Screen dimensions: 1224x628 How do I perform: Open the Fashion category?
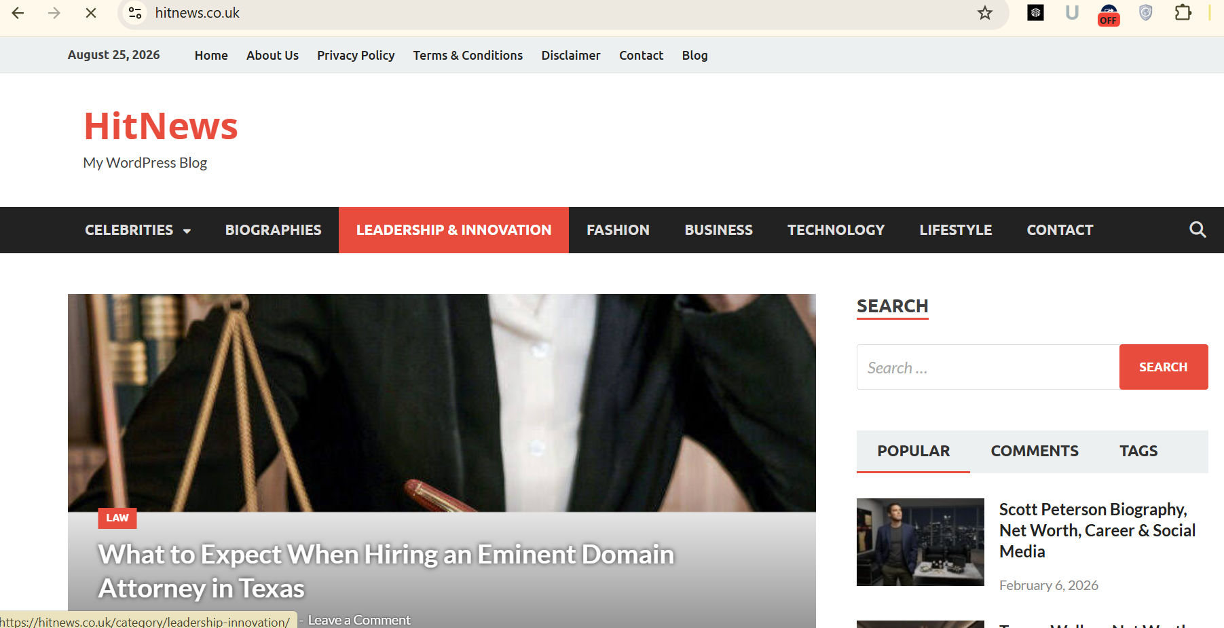pyautogui.click(x=618, y=230)
